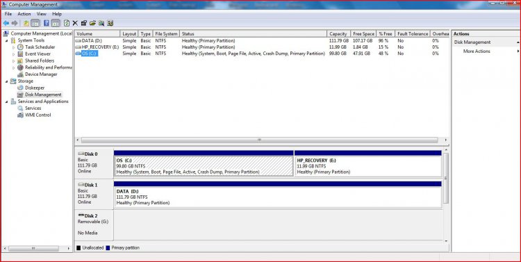521x262 pixels.
Task: Click the 47.91 GB free space cell
Action: tap(361, 54)
